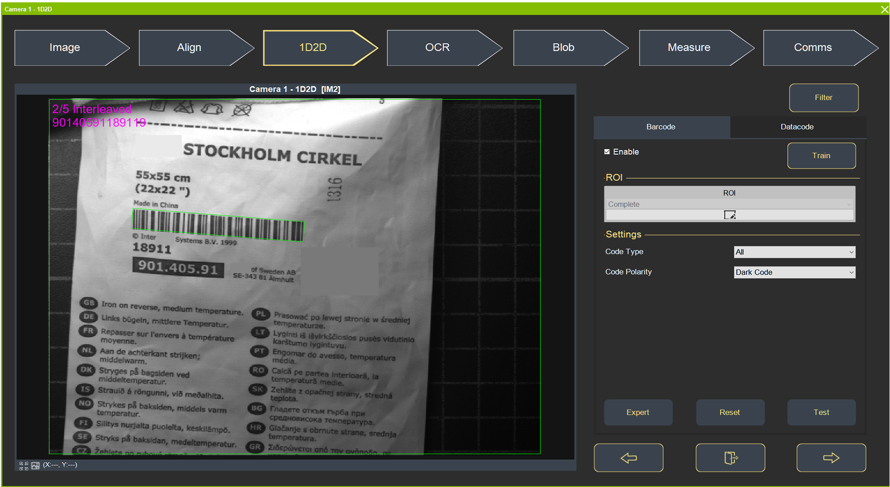
Task: Click the "Code Polarity" label
Action: click(x=629, y=272)
